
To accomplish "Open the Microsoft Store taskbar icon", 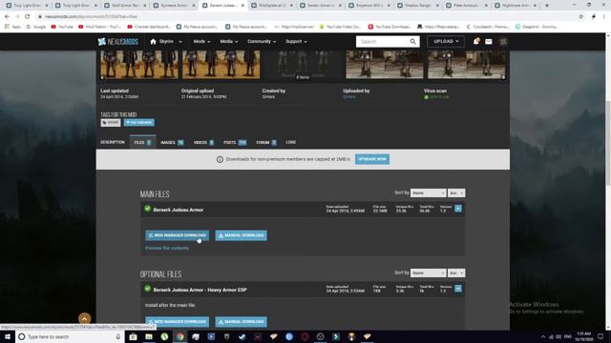I will (x=133, y=336).
